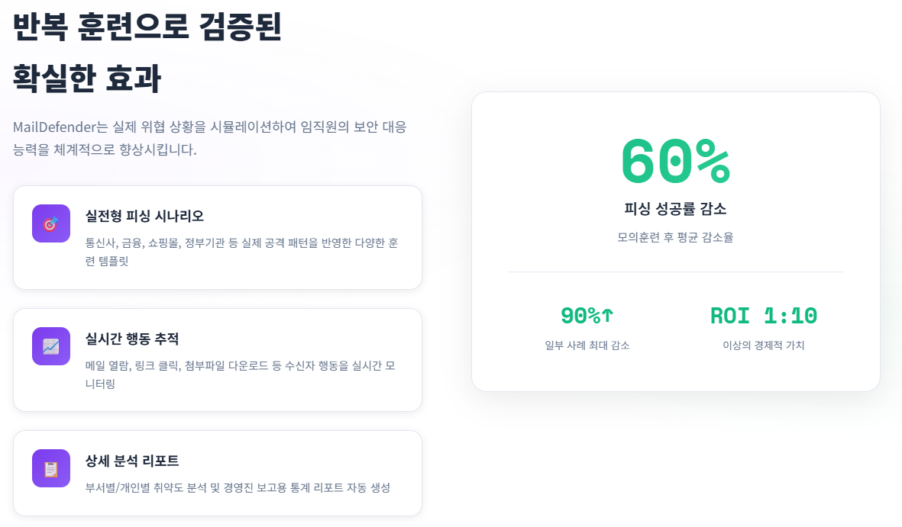
Task: Click the 확실한 효과 heading line
Action: [87, 79]
